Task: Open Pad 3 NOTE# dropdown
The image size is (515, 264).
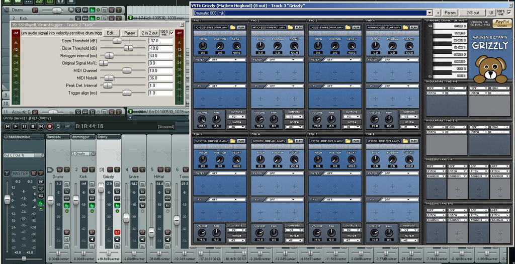Action: [352, 127]
